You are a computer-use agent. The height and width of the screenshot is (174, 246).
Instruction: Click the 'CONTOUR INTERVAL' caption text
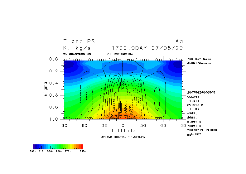click(x=123, y=137)
